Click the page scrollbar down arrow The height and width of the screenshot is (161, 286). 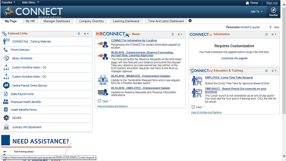[284, 156]
